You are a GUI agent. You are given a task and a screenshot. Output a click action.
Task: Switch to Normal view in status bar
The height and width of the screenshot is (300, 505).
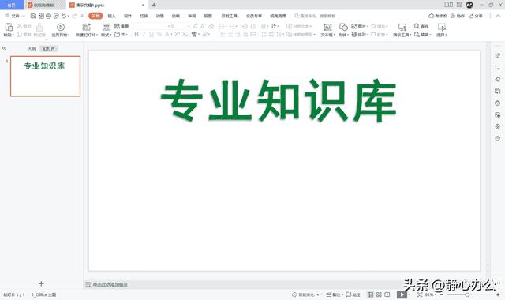[370, 294]
